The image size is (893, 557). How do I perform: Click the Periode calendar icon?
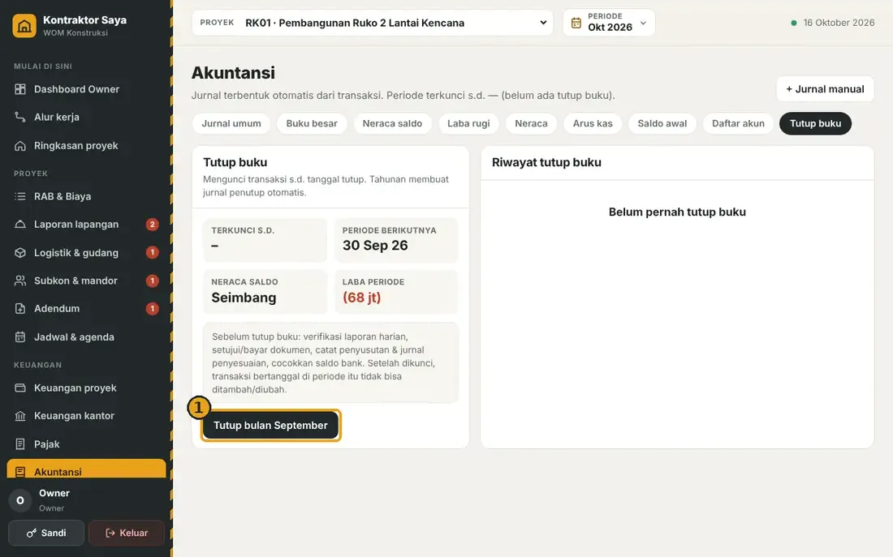coord(576,23)
